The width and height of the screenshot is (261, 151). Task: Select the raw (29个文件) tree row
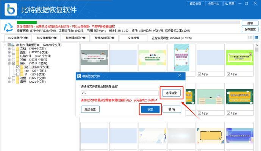(35, 71)
